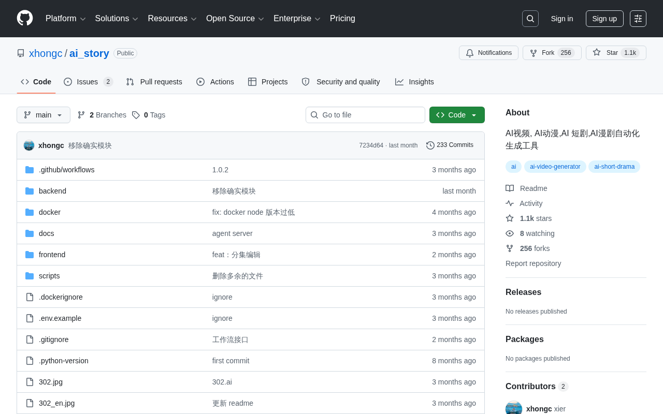663x414 pixels.
Task: Open the xhongc owner link
Action: tap(46, 53)
